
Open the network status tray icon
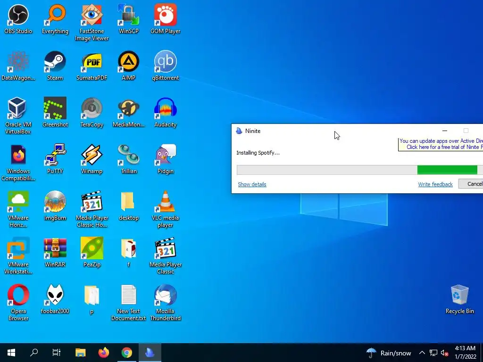tap(433, 353)
